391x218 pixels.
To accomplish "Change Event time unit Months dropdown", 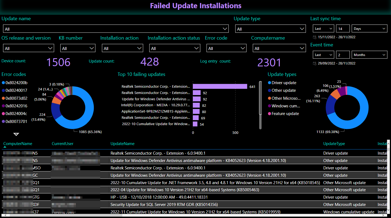I will [x=369, y=55].
